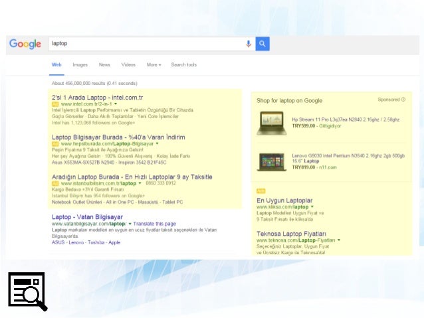Switch to the News tab
Screen dimensions: 424x318
pos(104,65)
